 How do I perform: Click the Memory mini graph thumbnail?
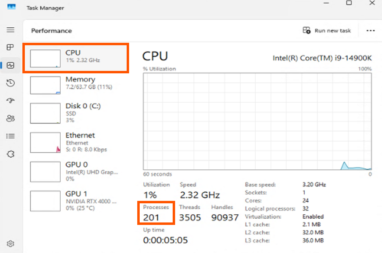click(x=45, y=85)
